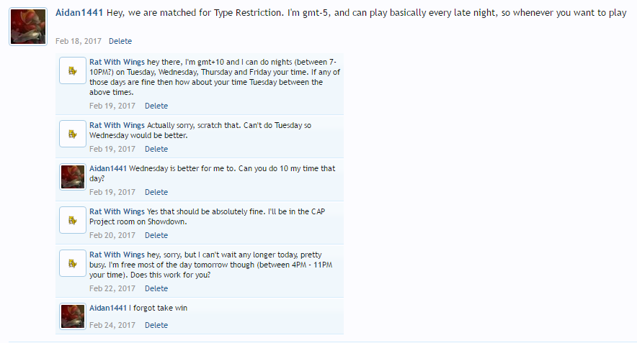Viewport: 637px width, 343px height.
Task: Delete the main post dated Feb 18, 2017
Action: (x=120, y=41)
